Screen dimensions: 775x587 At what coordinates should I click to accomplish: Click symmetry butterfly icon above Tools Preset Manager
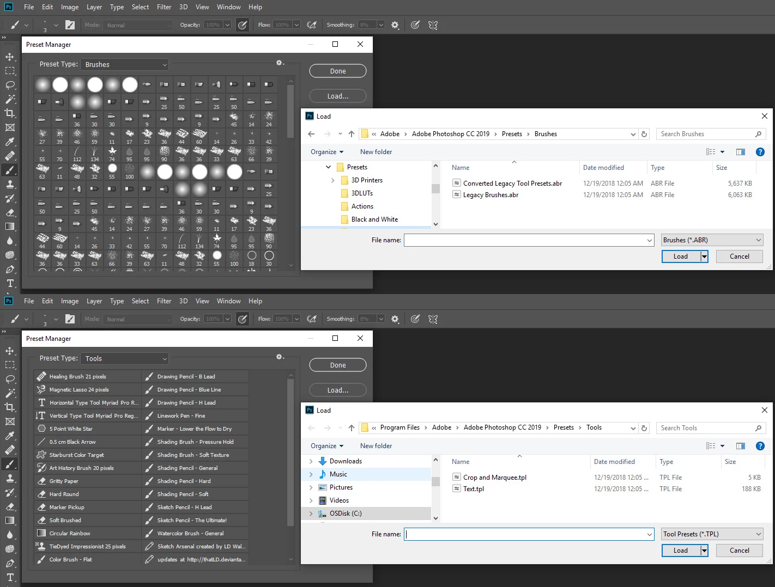[x=433, y=319]
